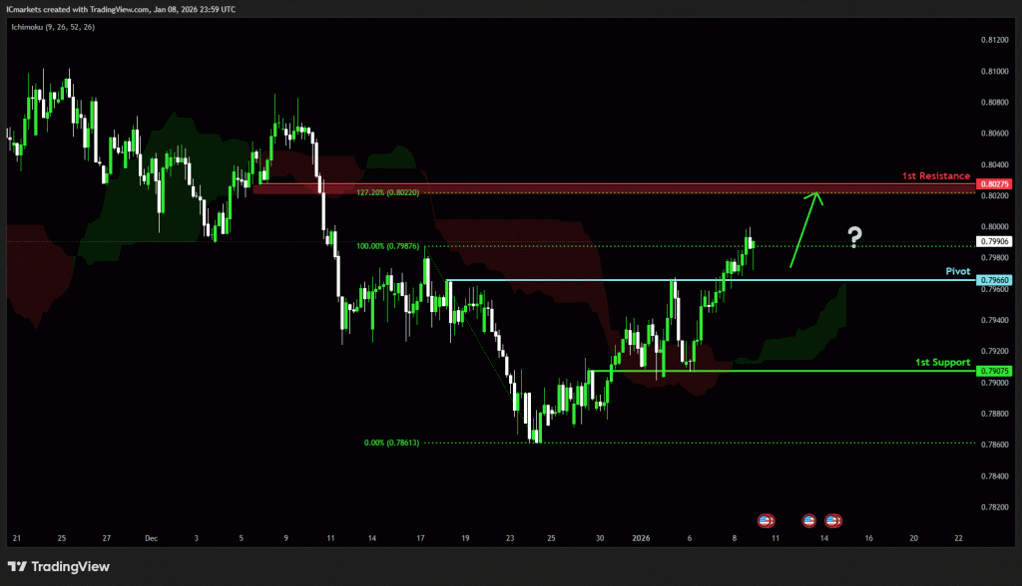Click the 1st Support text label
Screen dimensions: 1022x586
coord(942,362)
